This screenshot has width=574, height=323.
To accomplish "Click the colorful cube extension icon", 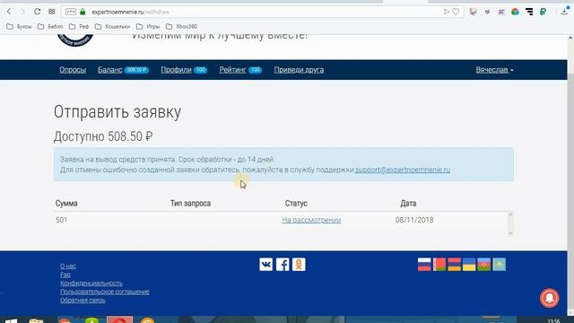I will (515, 12).
